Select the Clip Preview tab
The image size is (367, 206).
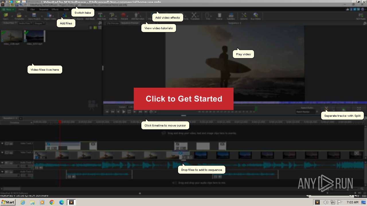point(113,23)
